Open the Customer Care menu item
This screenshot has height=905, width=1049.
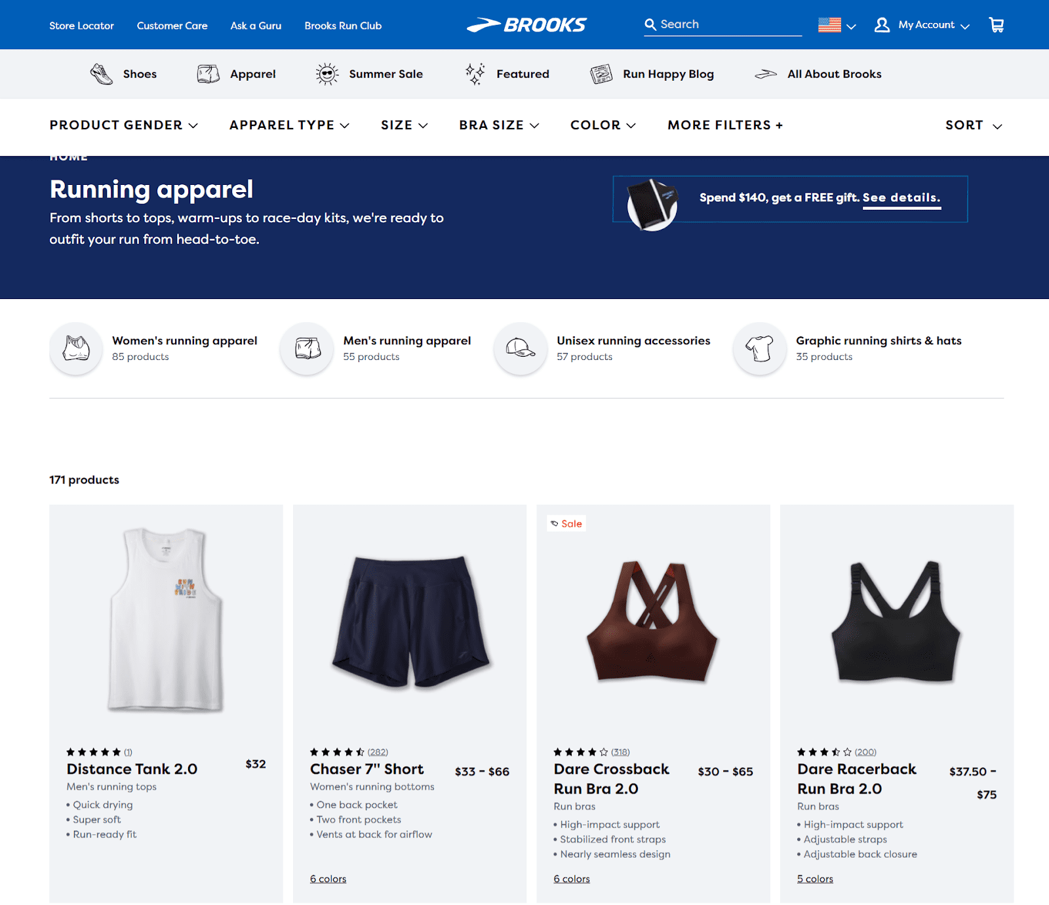tap(172, 26)
